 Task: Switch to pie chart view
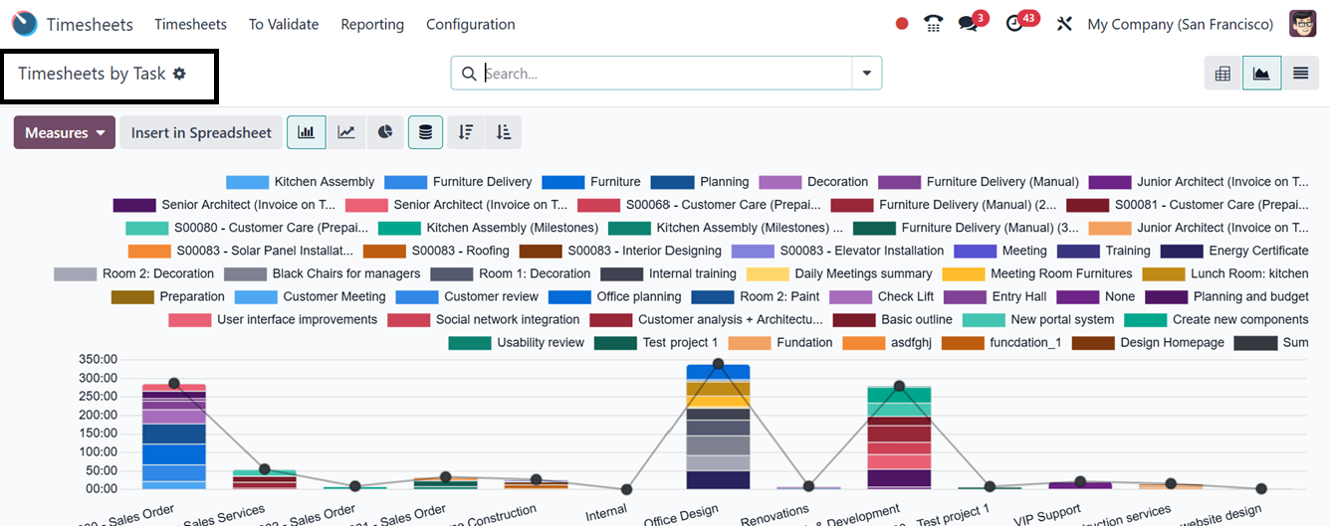coord(385,132)
